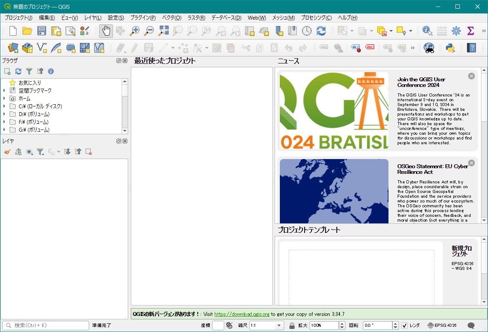Open the 編集(E) menu
The width and height of the screenshot is (488, 332).
tap(46, 18)
